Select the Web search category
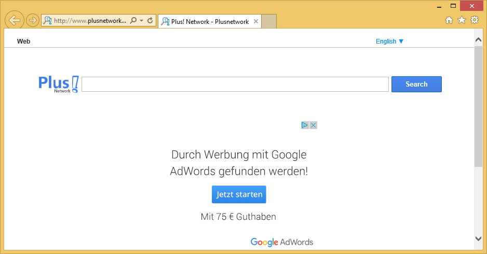Viewport: 487px width, 254px height. pyautogui.click(x=23, y=41)
